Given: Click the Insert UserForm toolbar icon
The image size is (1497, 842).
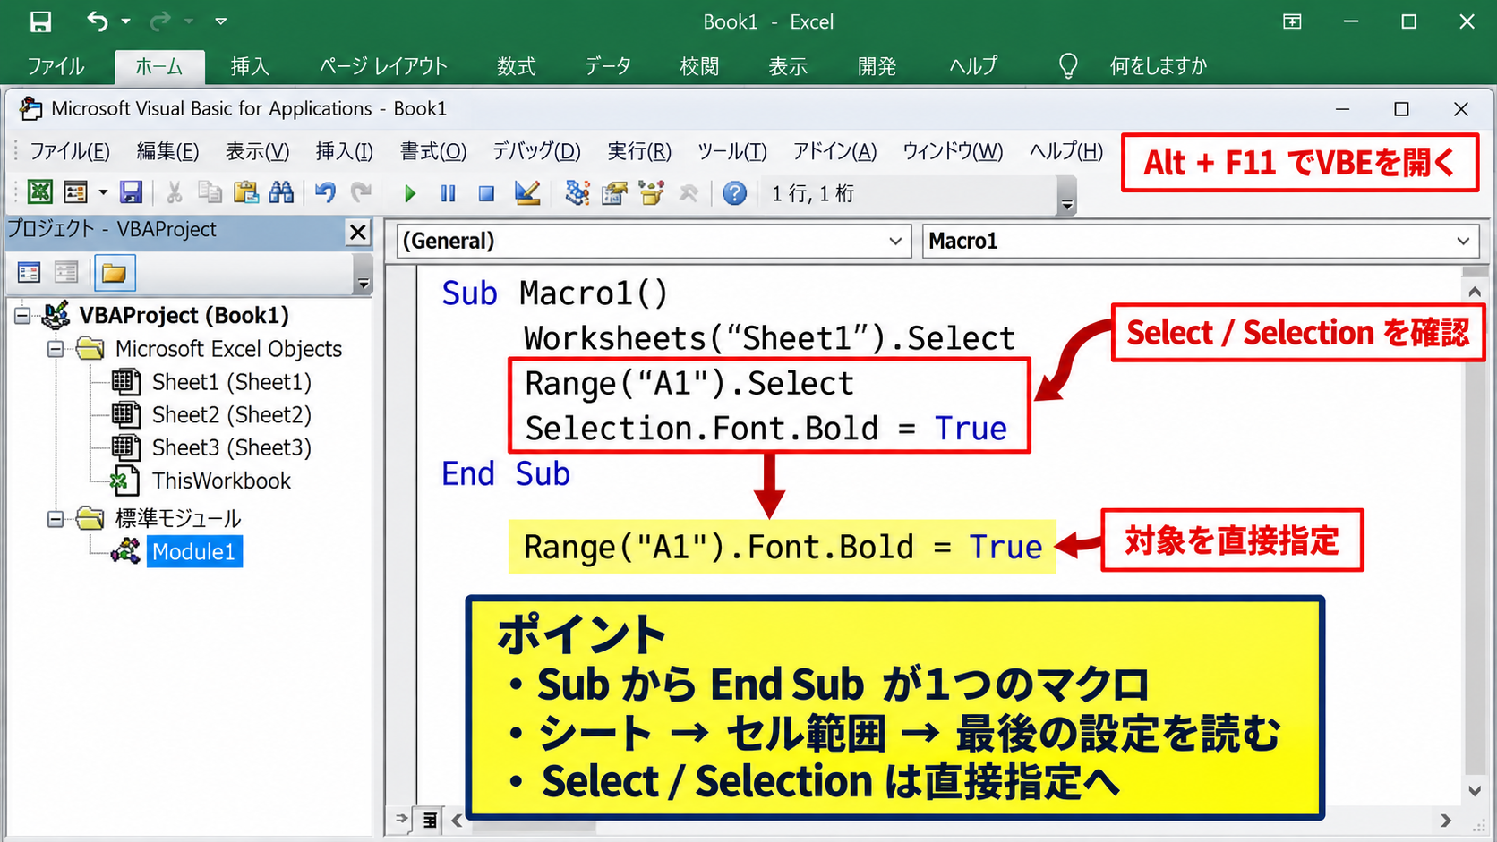Looking at the screenshot, I should point(76,192).
